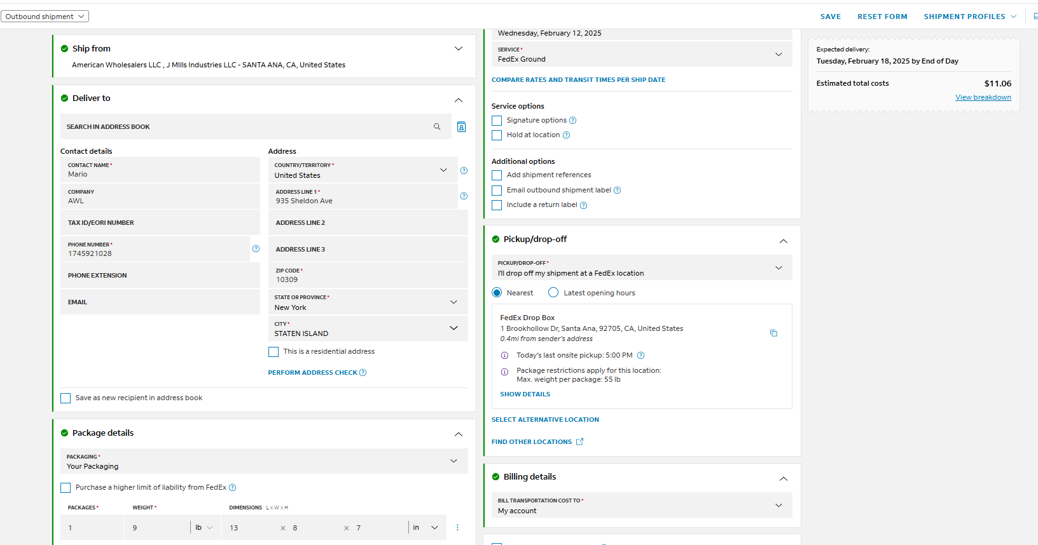
Task: Show help for Email outbound shipment label
Action: click(x=617, y=190)
